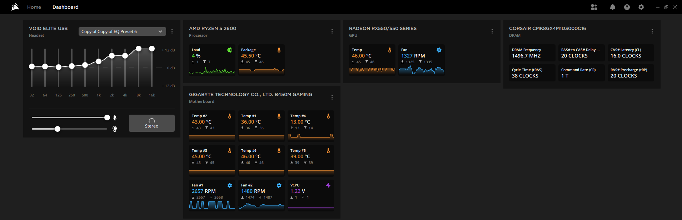The width and height of the screenshot is (682, 220).
Task: Click the RADEON RX550/550 SERIES title
Action: 383,29
